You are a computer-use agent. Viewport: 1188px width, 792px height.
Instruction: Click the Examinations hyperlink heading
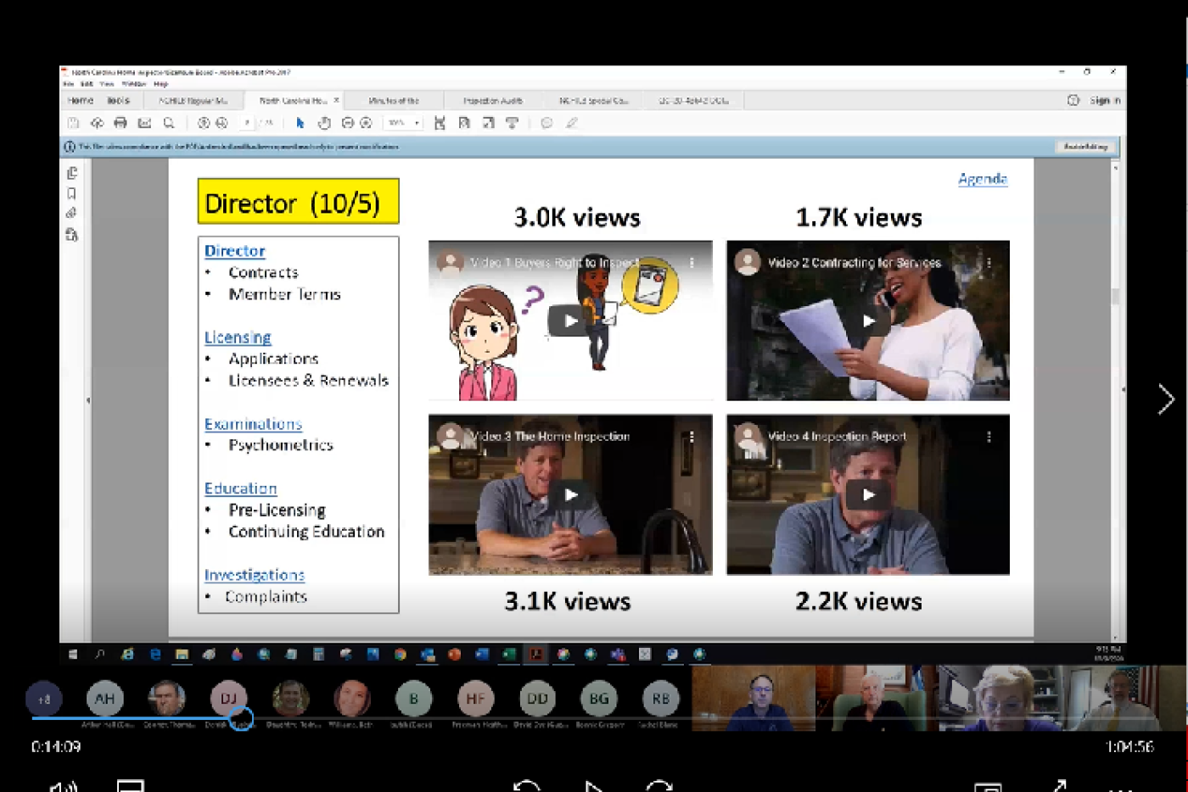point(254,424)
